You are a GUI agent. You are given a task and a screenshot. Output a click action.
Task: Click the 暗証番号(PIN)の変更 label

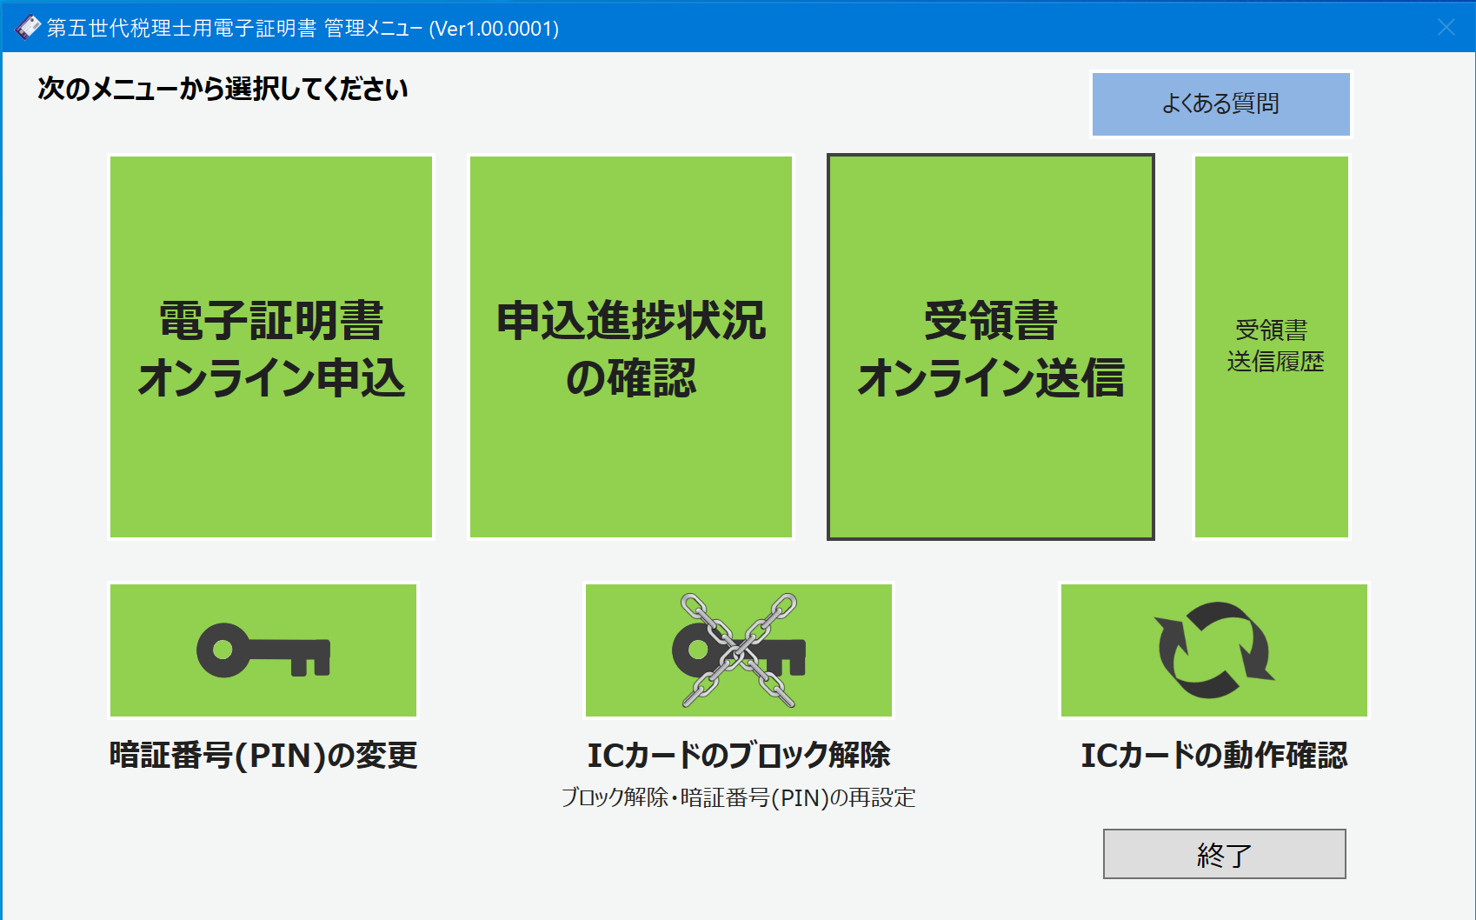(x=263, y=755)
